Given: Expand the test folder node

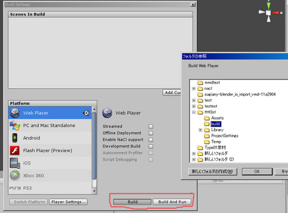Looking at the screenshot, I should (x=194, y=100).
